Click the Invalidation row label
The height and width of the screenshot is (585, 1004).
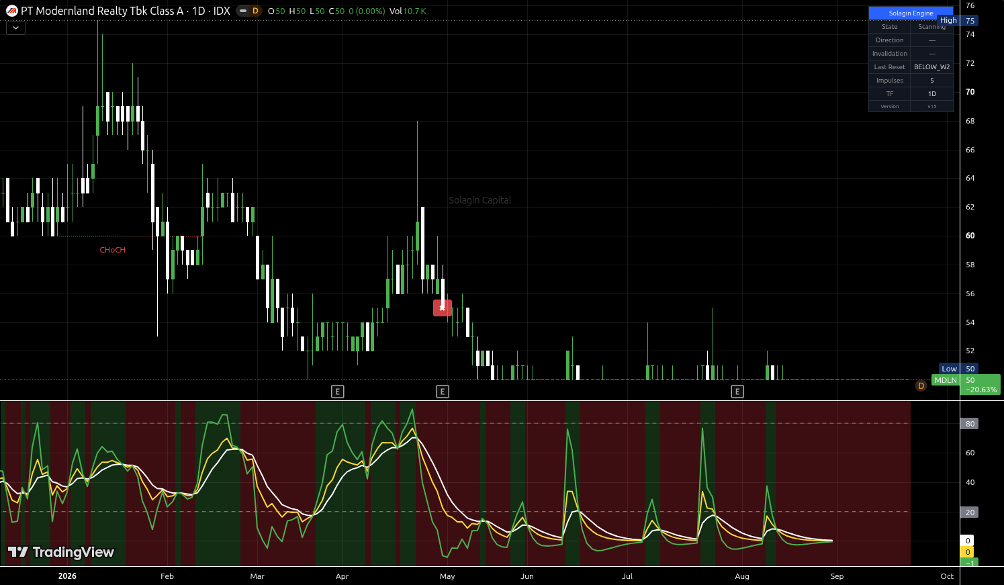coord(889,54)
